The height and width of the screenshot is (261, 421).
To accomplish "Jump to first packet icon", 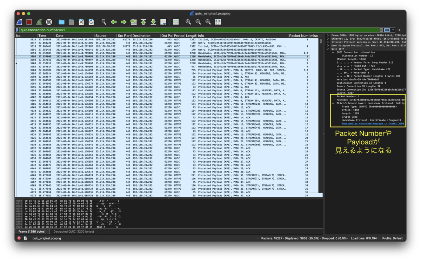I will coord(143,22).
